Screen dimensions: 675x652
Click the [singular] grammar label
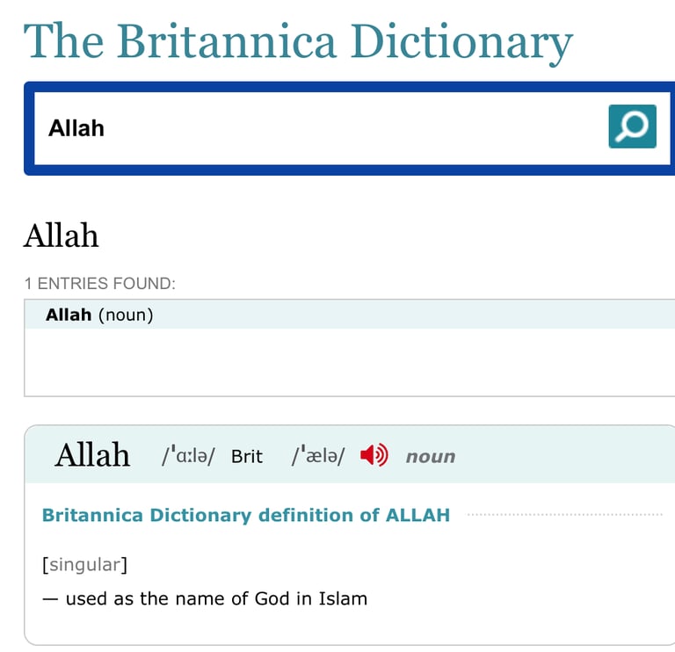tap(84, 564)
